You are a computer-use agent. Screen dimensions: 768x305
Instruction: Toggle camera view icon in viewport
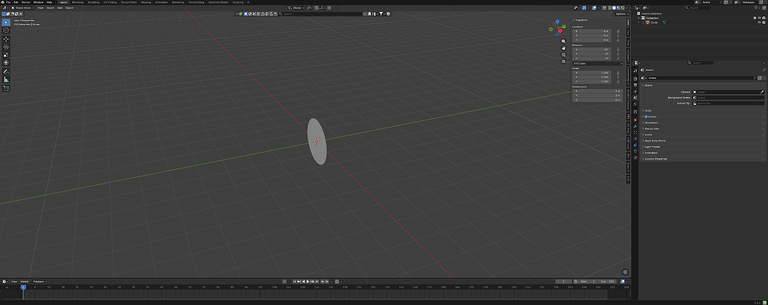564,55
